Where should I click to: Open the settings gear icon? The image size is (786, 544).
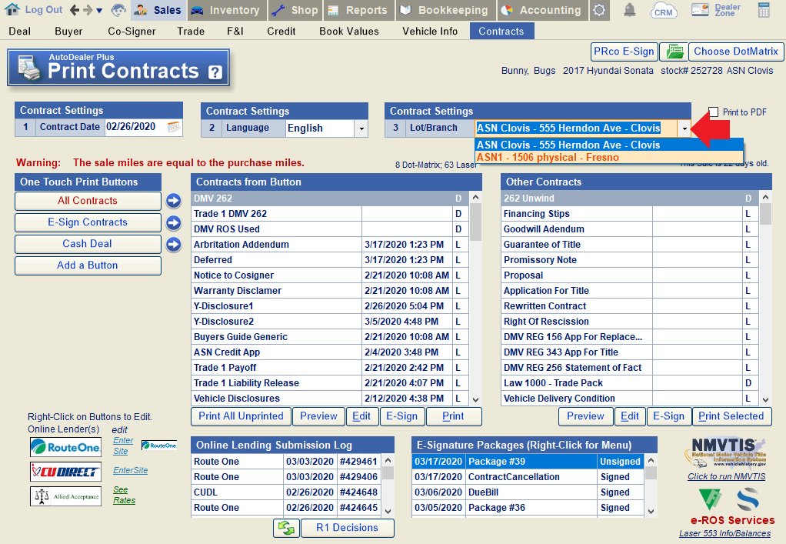599,10
